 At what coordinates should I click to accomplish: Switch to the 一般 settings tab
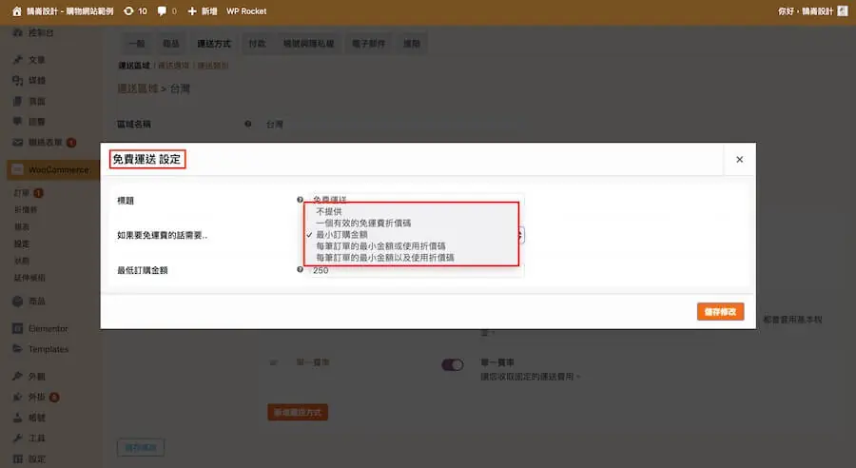pyautogui.click(x=136, y=43)
